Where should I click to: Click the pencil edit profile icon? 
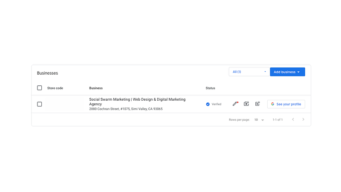235,104
